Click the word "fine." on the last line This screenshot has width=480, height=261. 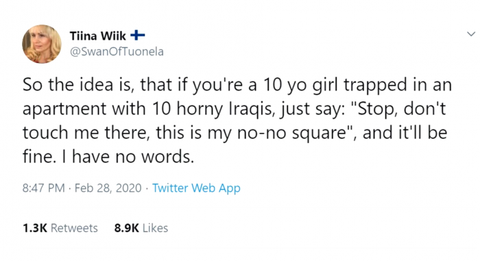[39, 157]
